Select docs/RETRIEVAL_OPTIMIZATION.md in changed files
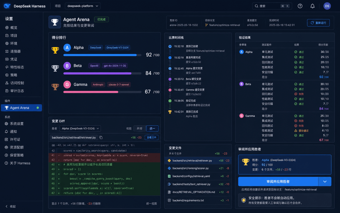This screenshot has height=213, width=340. click(x=198, y=192)
